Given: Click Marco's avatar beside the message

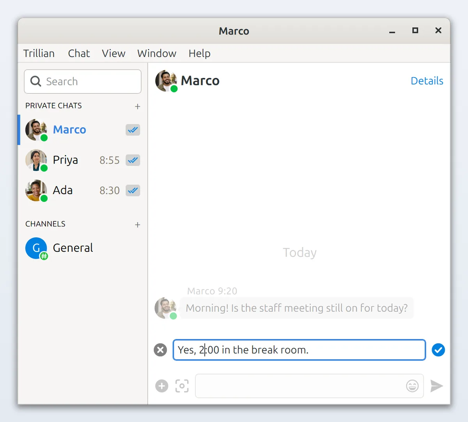Looking at the screenshot, I should tap(166, 308).
